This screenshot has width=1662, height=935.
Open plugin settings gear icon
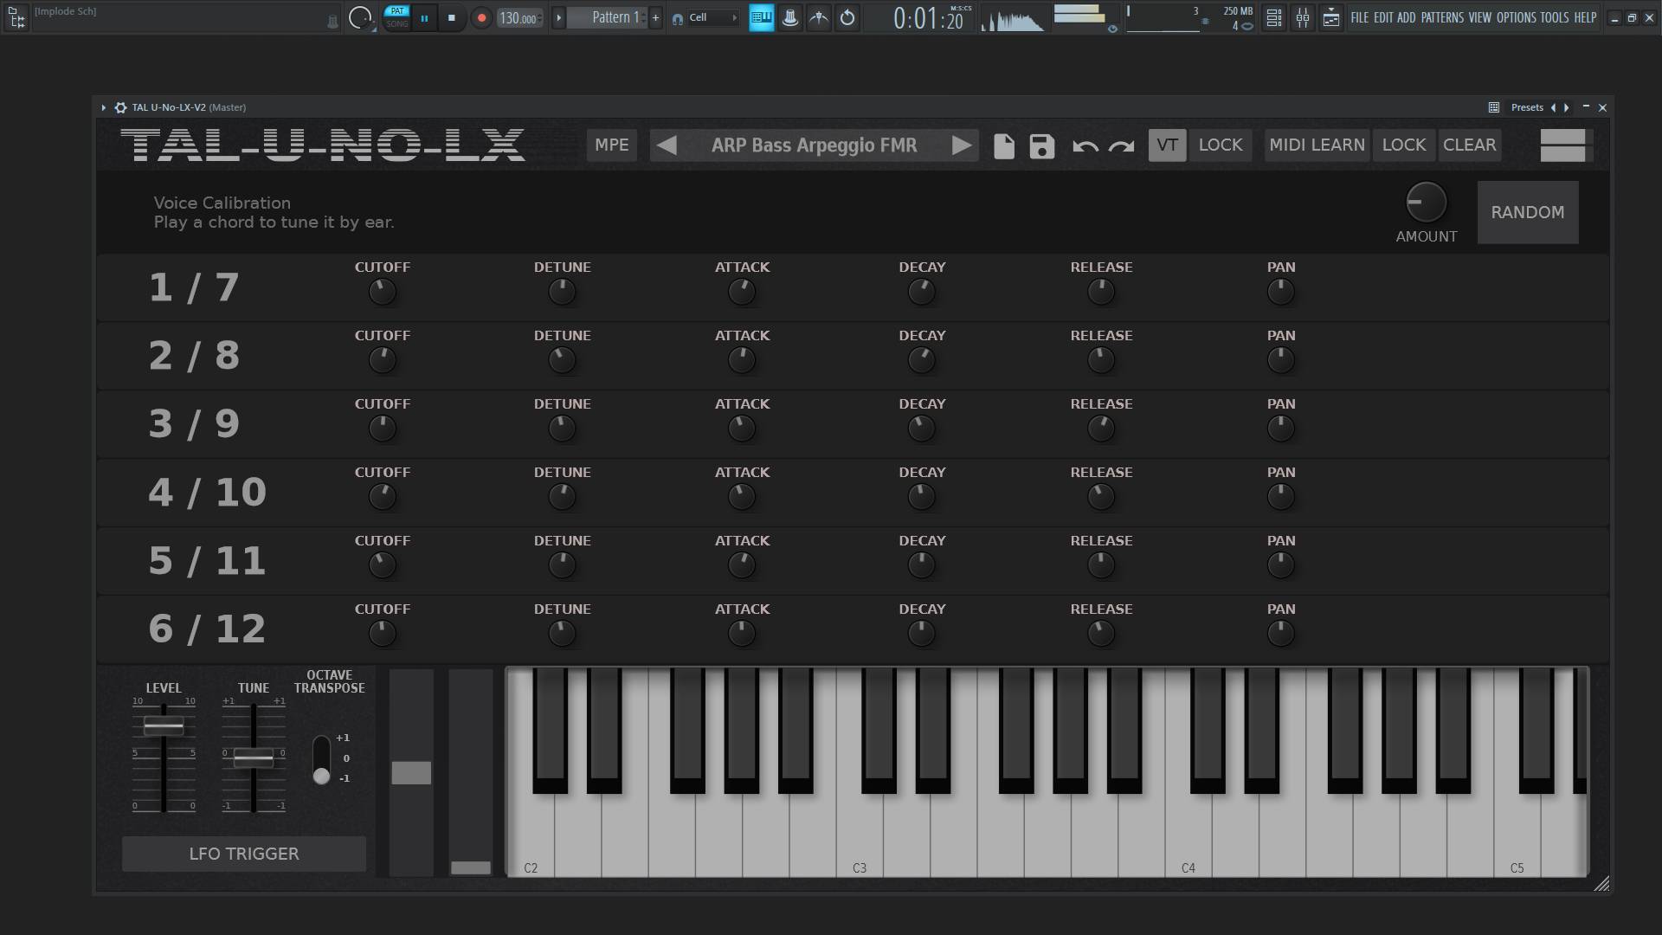[120, 107]
